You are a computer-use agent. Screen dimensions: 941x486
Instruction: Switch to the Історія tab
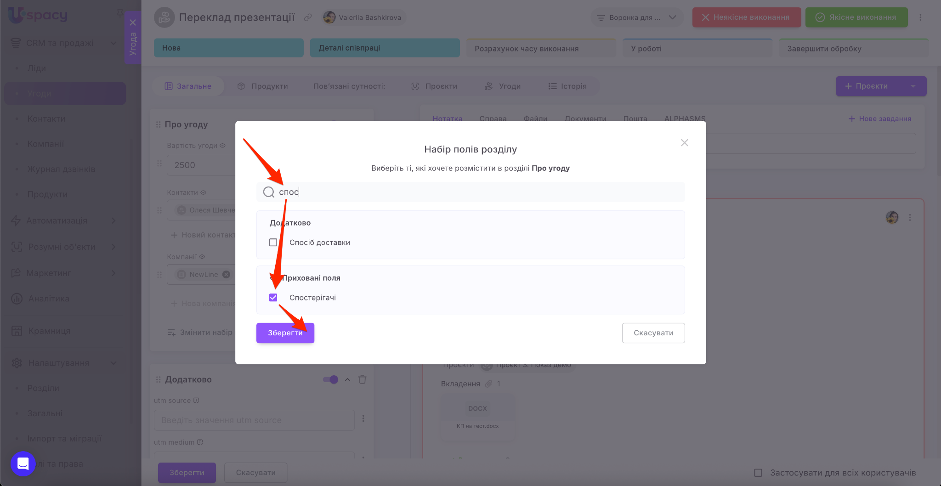point(567,86)
